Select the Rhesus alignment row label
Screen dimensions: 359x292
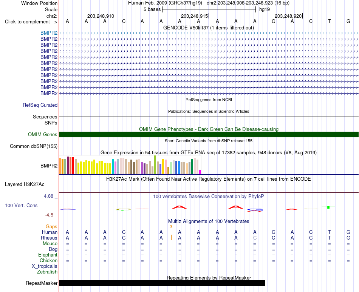[49, 238]
